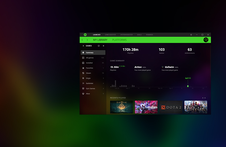Collapse the GAMES sidebar arrow

click(83, 46)
